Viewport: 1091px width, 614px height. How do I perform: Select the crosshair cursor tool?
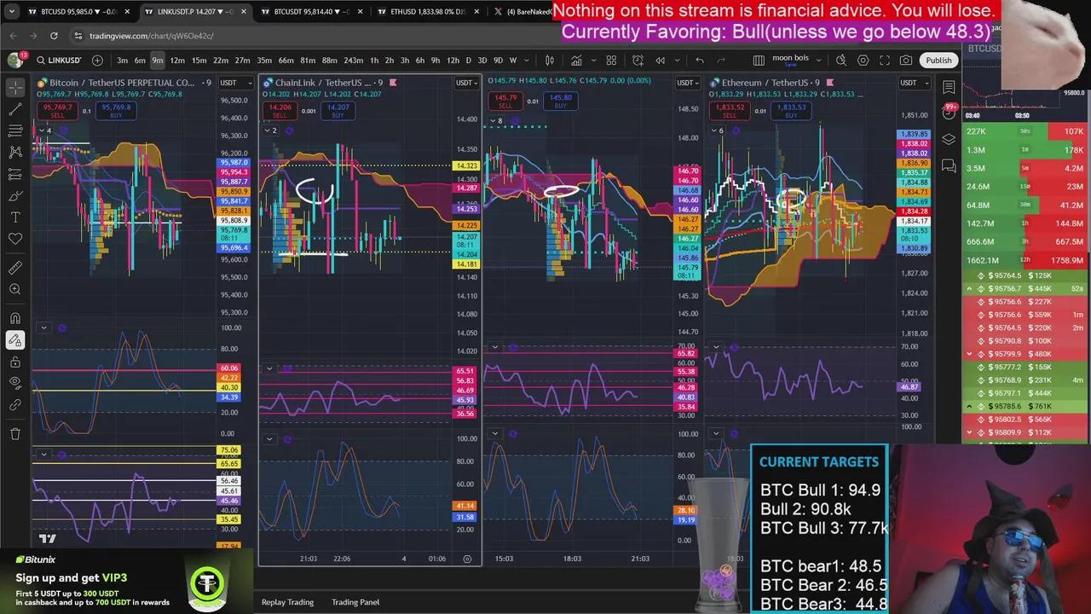click(x=15, y=88)
